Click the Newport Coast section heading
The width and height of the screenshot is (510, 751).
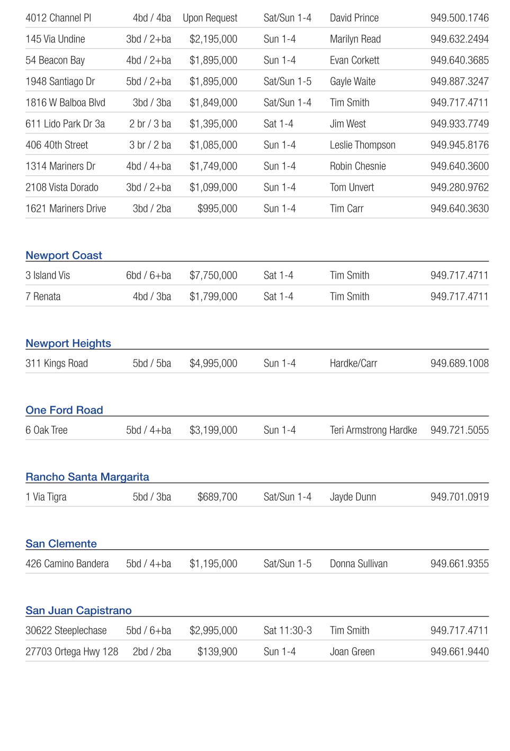[x=64, y=255]
